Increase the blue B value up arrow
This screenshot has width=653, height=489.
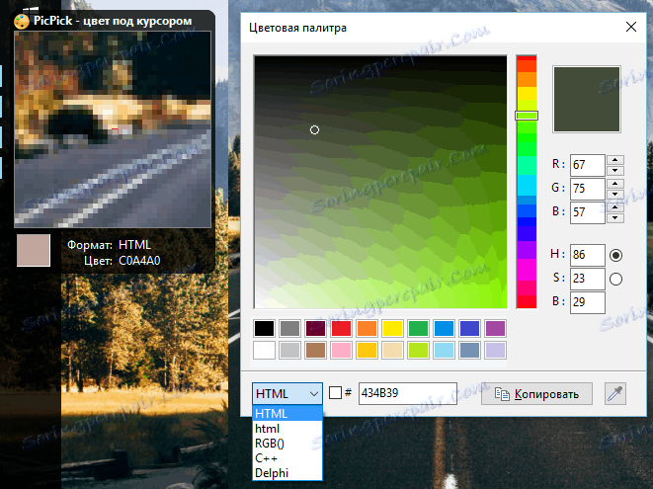click(615, 207)
